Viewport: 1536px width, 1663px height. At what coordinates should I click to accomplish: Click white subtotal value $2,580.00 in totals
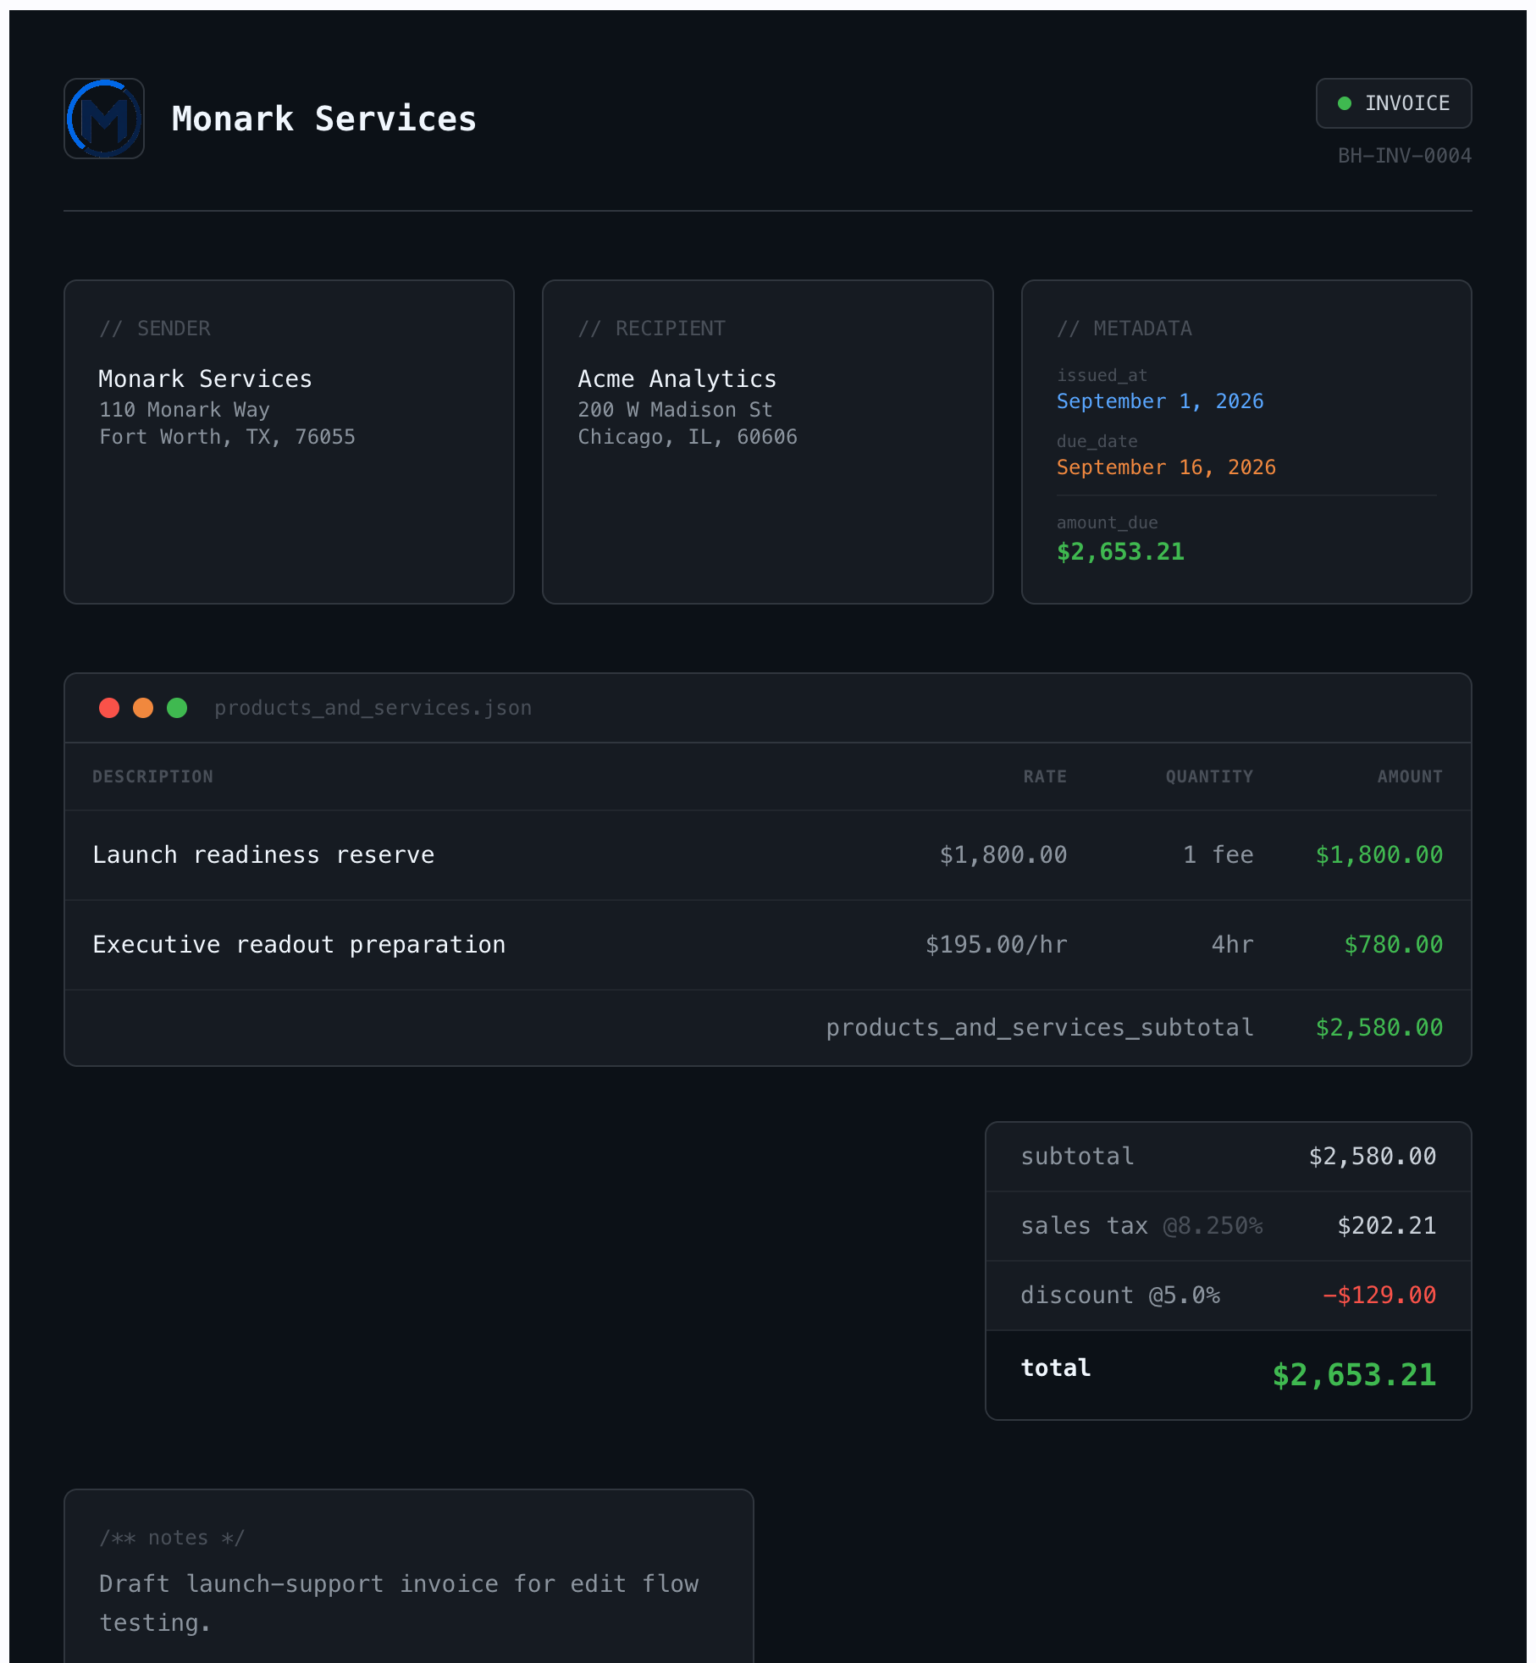coord(1372,1157)
